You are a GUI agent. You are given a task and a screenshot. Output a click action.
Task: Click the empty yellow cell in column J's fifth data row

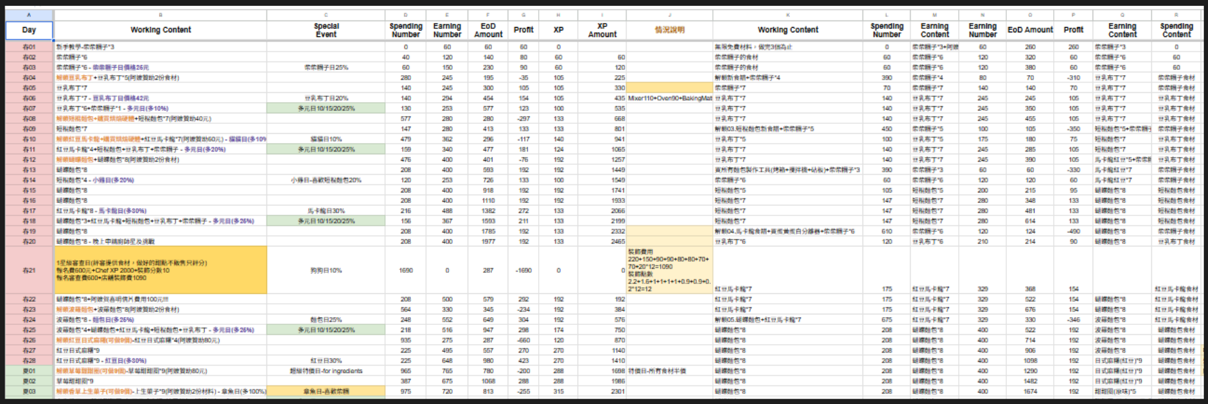point(669,88)
